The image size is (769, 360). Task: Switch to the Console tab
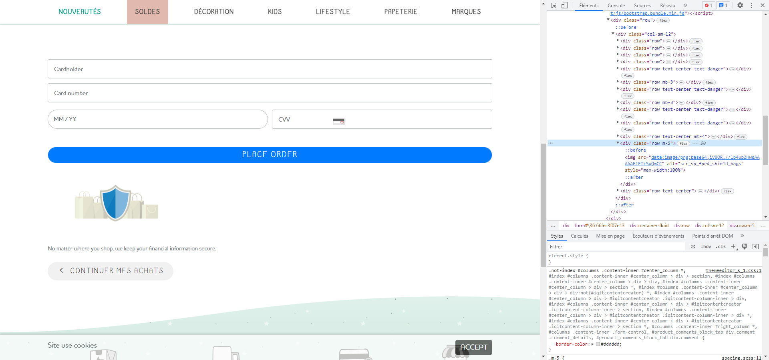pos(616,5)
